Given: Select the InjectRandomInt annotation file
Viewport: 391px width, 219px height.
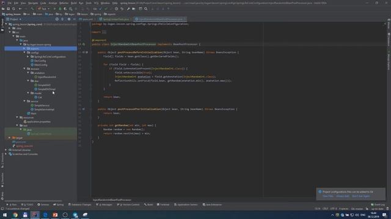Looking at the screenshot, I should [x=45, y=77].
